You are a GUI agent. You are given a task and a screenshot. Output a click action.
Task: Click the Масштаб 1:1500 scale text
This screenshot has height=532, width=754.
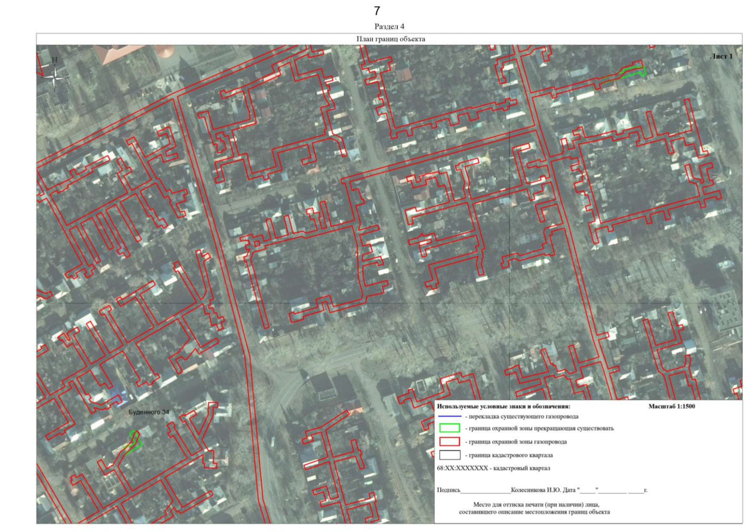(x=671, y=406)
